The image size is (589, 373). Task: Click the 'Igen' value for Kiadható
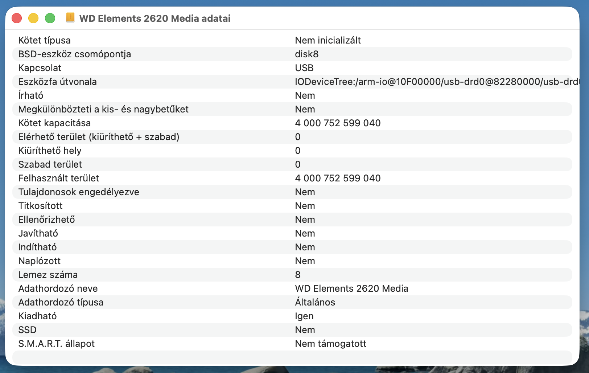pos(304,316)
